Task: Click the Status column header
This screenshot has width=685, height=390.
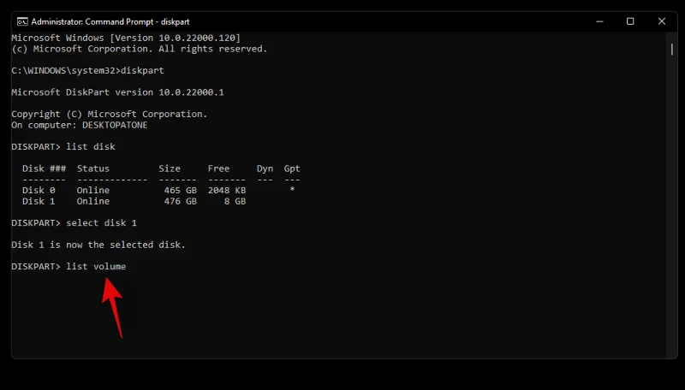Action: [92, 169]
